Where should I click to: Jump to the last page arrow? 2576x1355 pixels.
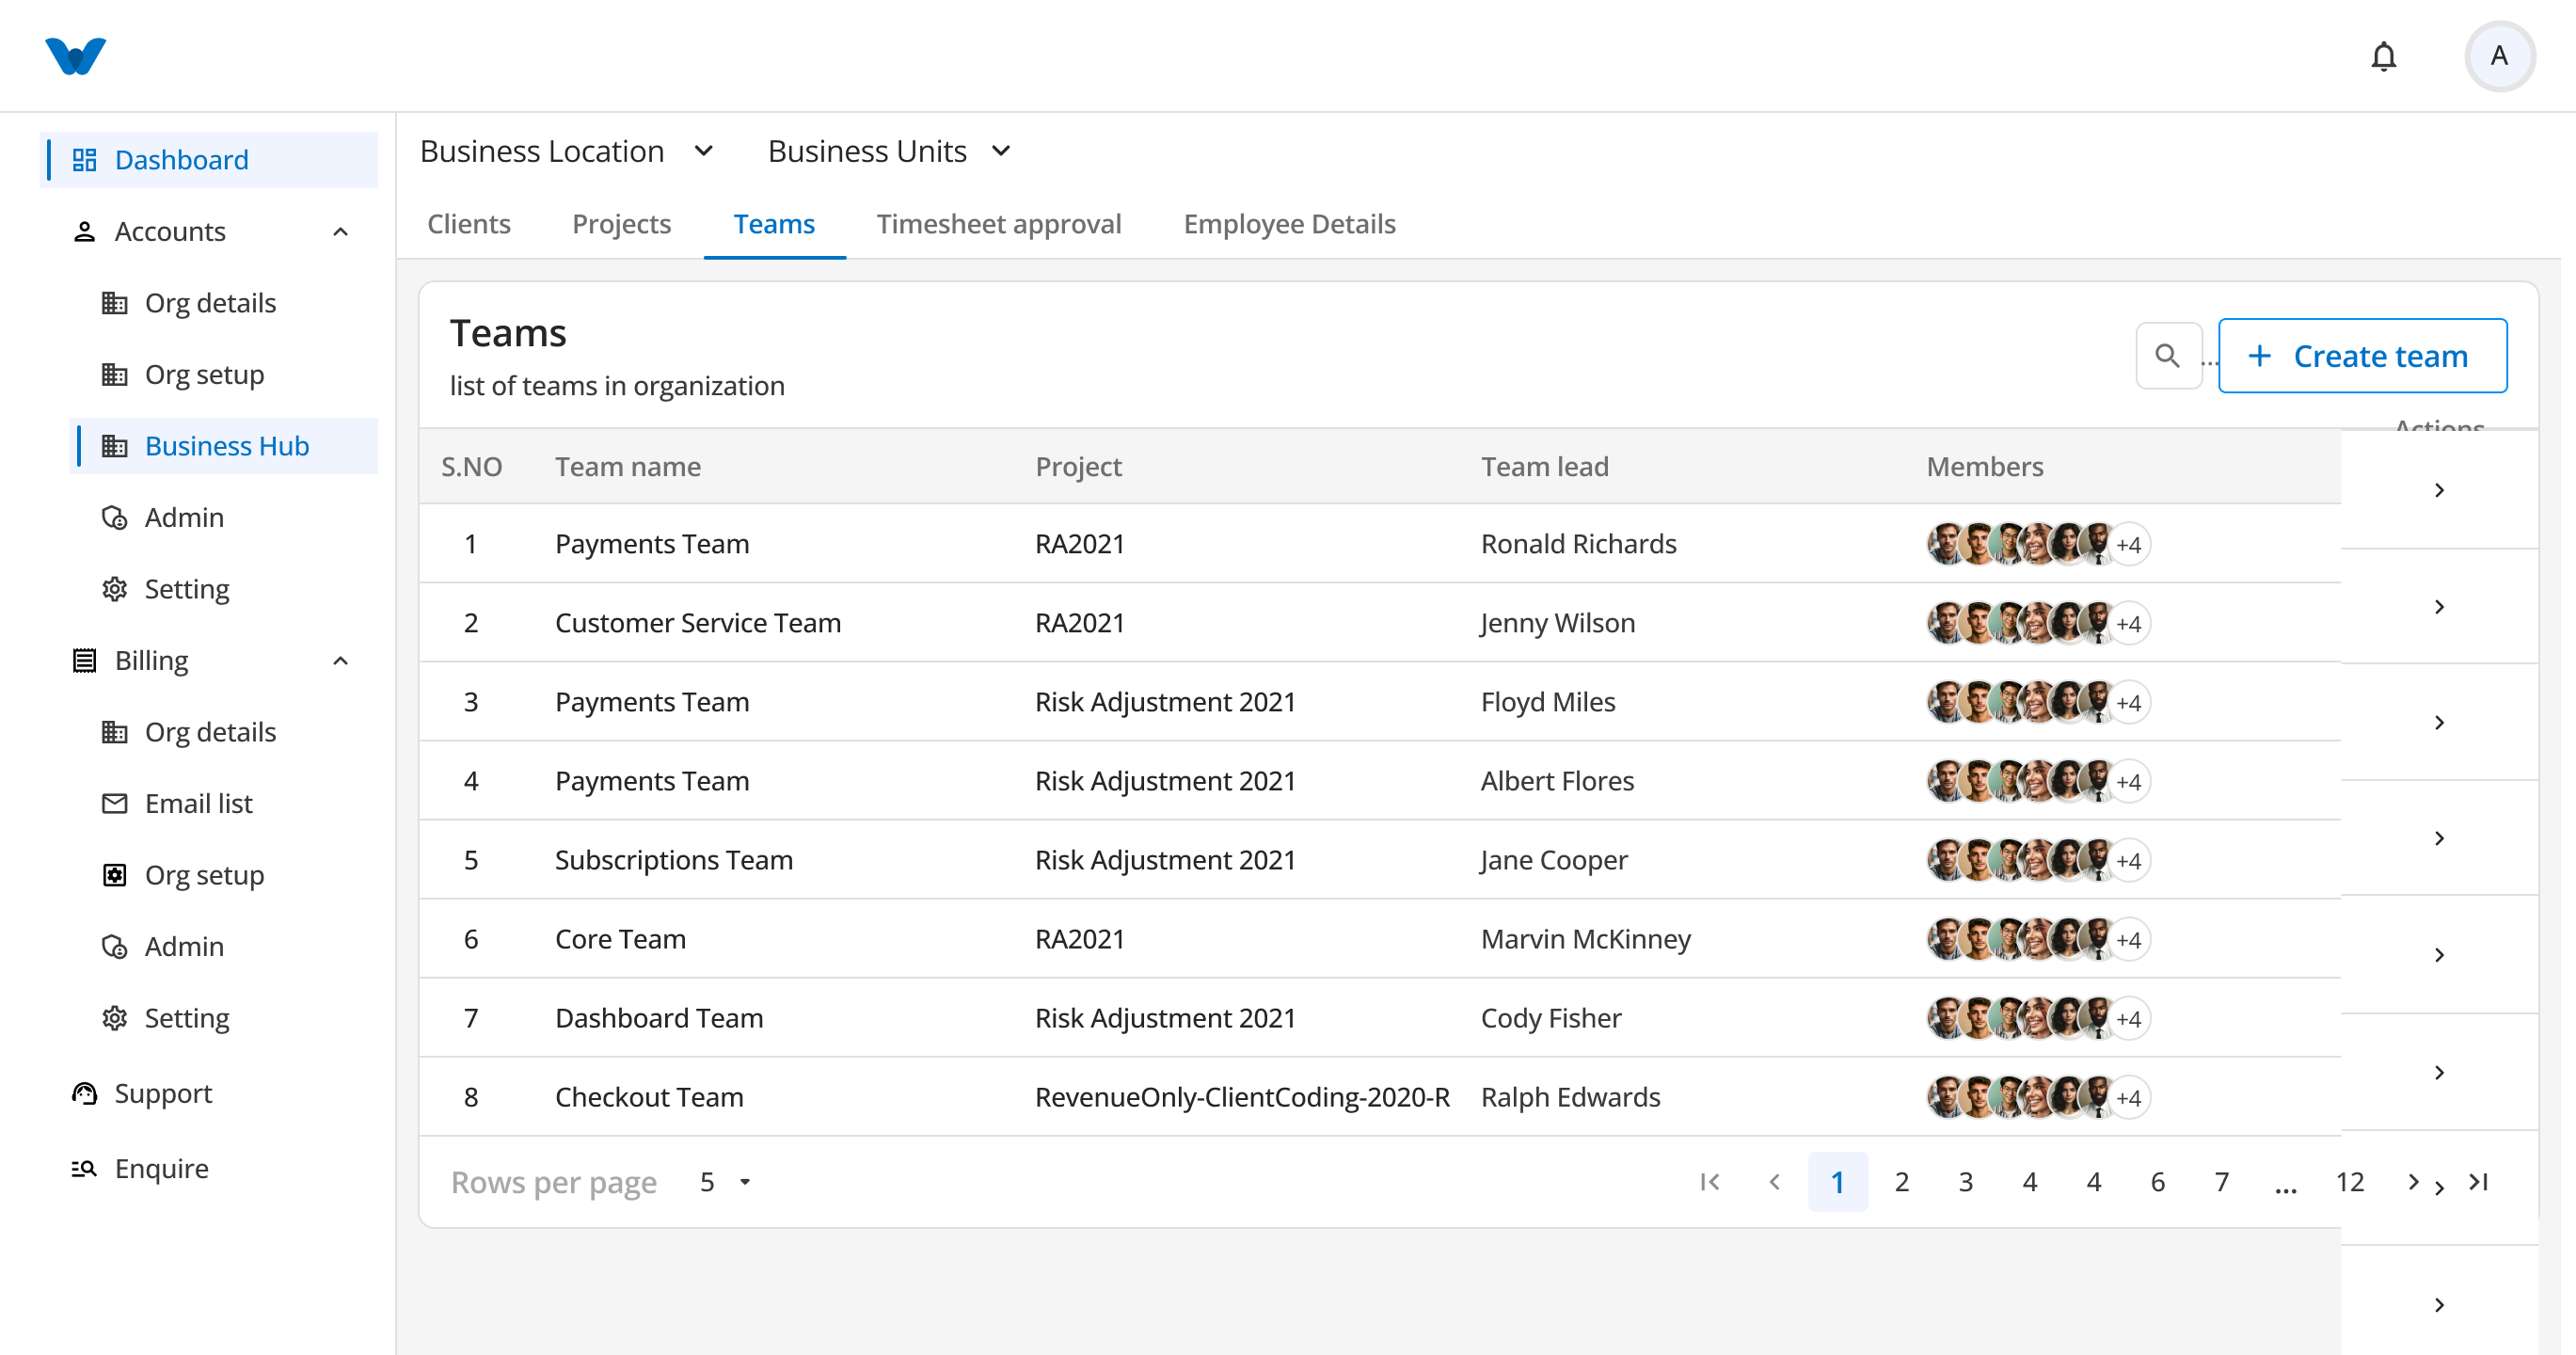click(2478, 1182)
